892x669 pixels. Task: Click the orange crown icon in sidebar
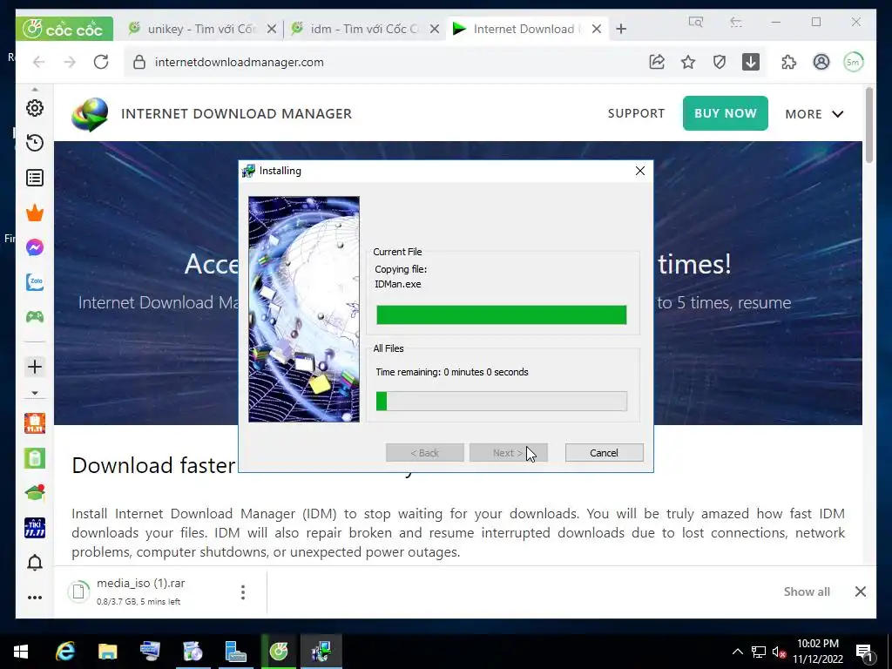(35, 213)
